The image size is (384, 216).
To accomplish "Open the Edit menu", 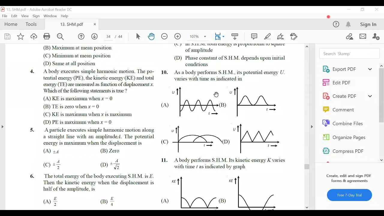I will pos(14,16).
